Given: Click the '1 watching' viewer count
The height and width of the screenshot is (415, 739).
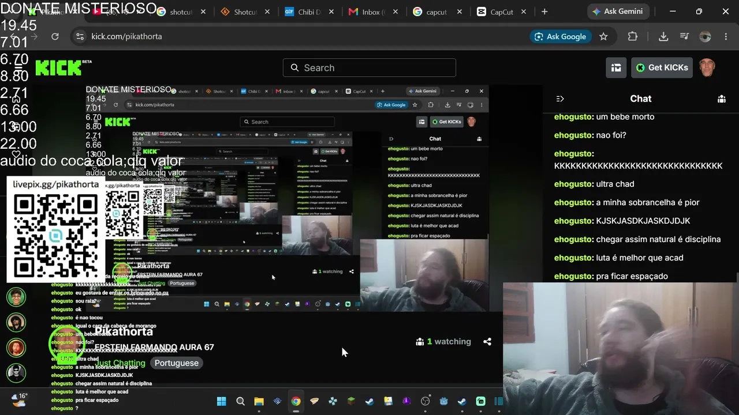Looking at the screenshot, I should tap(443, 341).
